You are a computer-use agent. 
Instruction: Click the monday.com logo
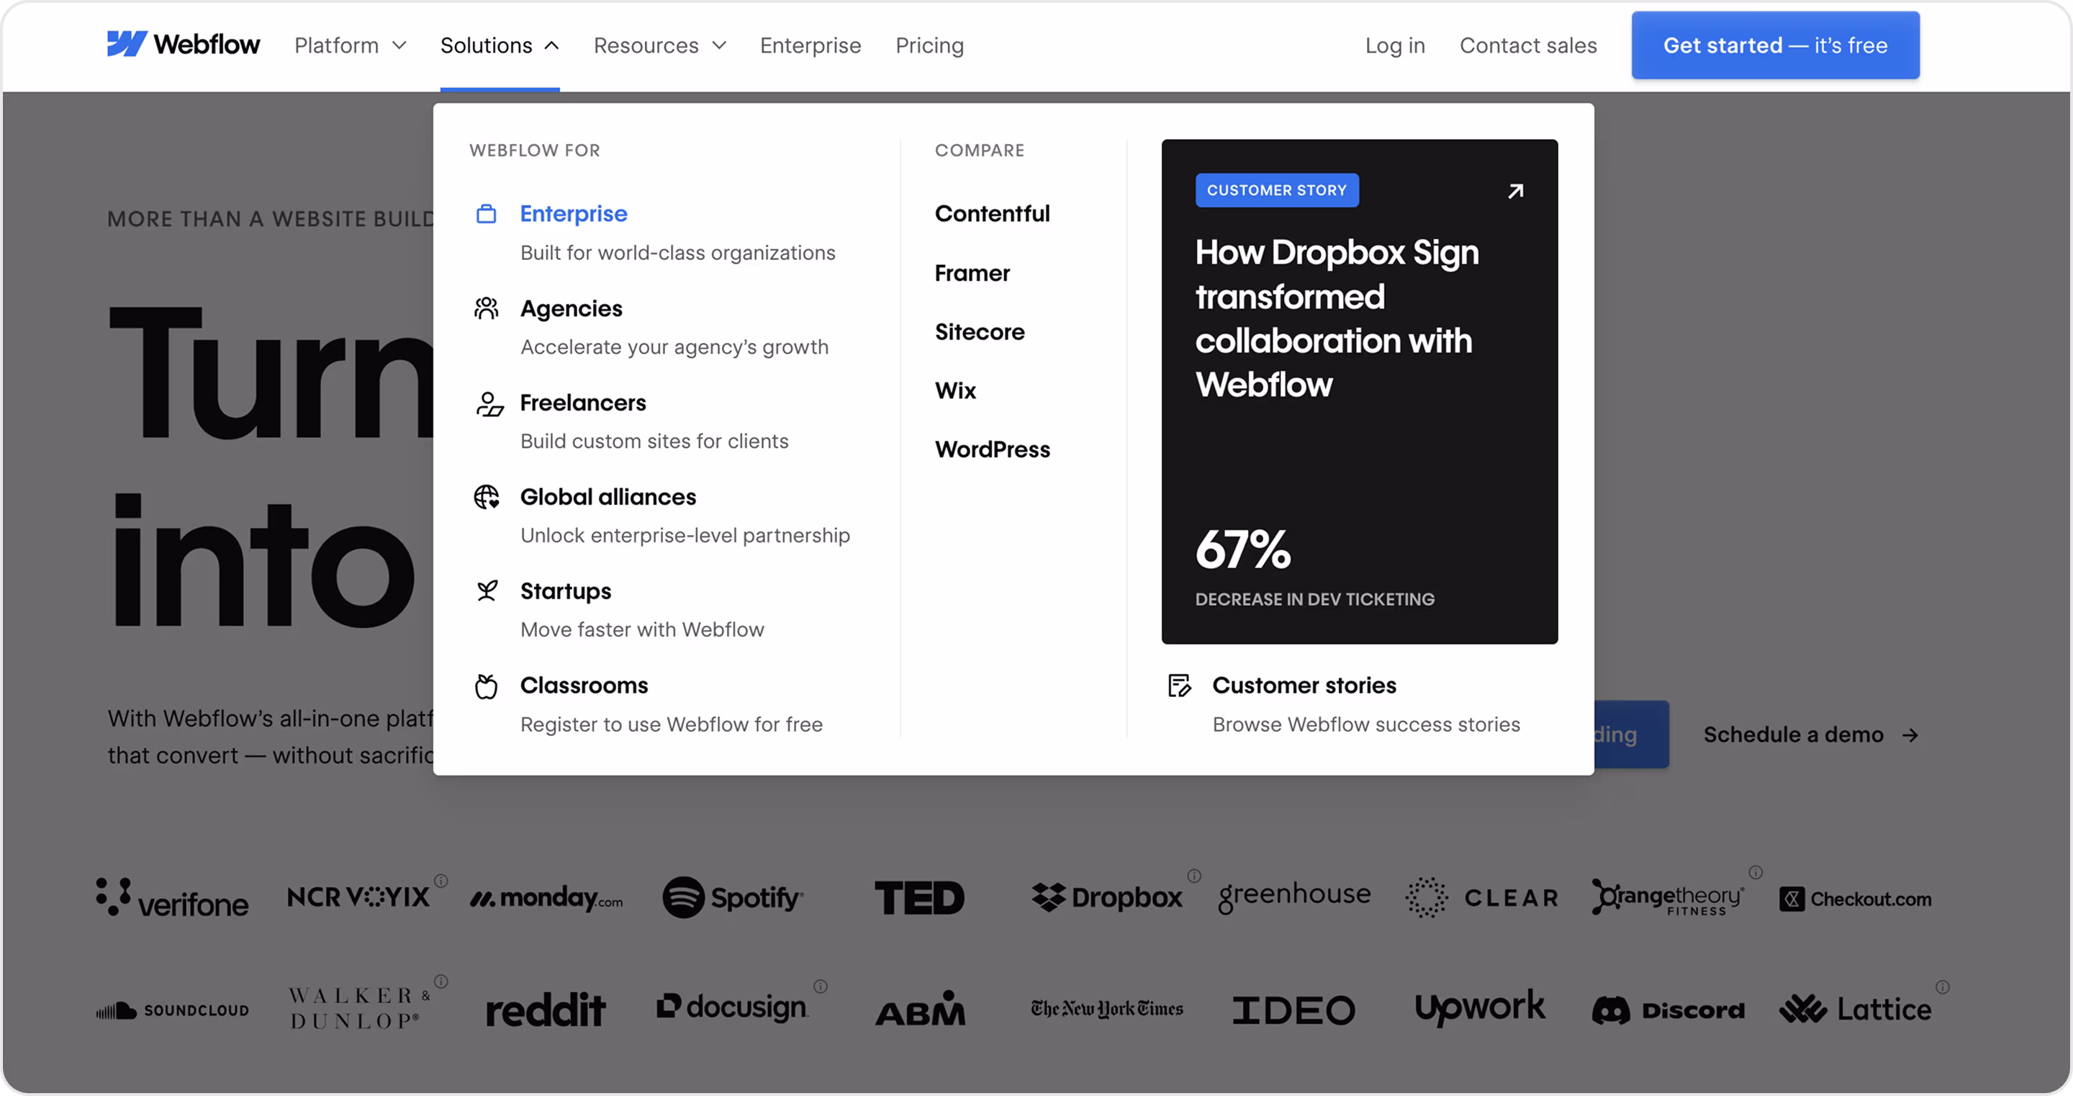(546, 898)
